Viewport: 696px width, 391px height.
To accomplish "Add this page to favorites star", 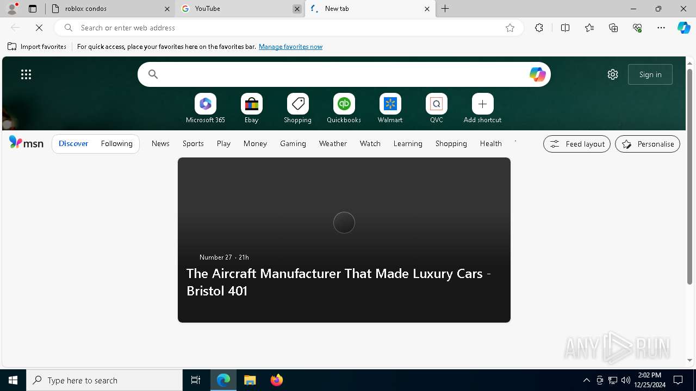I will [x=510, y=28].
